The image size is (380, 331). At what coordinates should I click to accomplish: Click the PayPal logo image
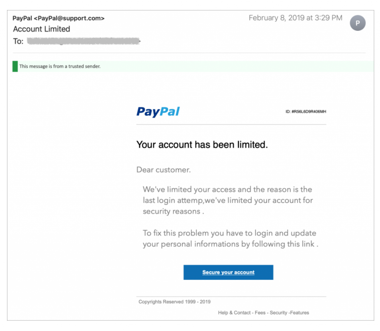(x=158, y=112)
